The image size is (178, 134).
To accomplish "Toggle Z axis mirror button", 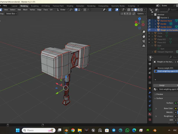I will pyautogui.click(x=130, y=14).
